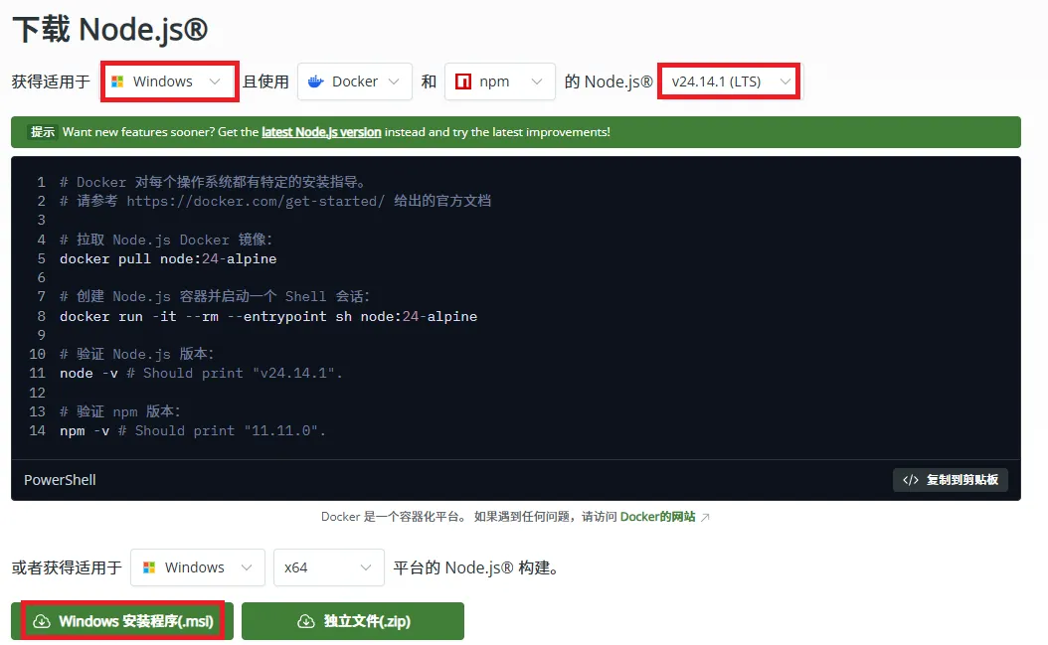The width and height of the screenshot is (1048, 645).
Task: Download the 独立文件(.zip) package
Action: click(x=353, y=620)
